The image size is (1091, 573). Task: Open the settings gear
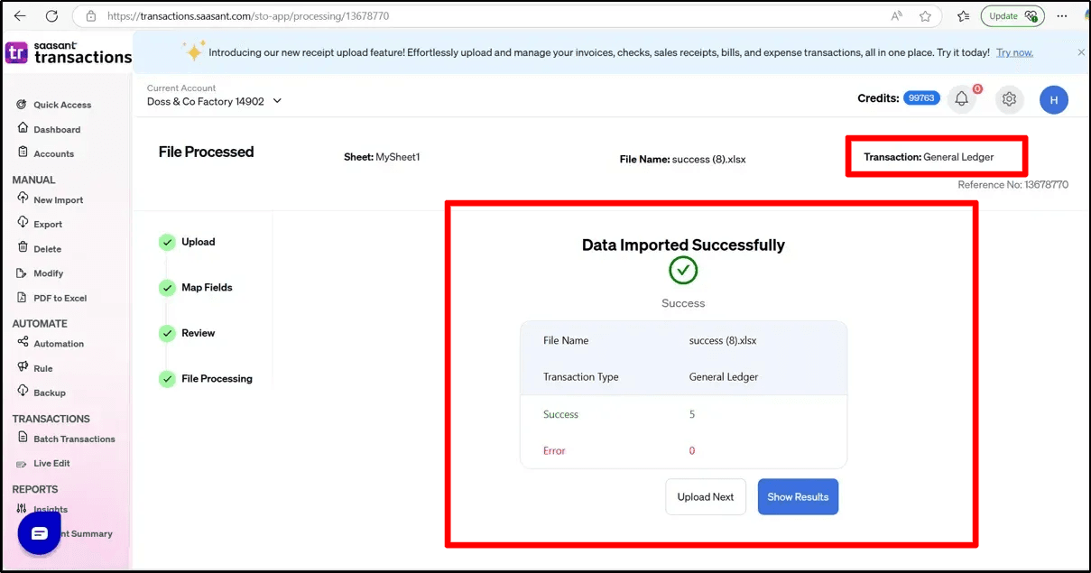pyautogui.click(x=1009, y=99)
